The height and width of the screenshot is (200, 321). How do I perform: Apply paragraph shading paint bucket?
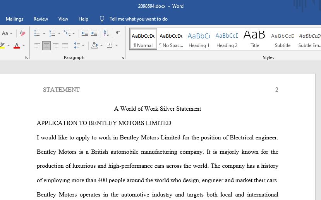(94, 45)
